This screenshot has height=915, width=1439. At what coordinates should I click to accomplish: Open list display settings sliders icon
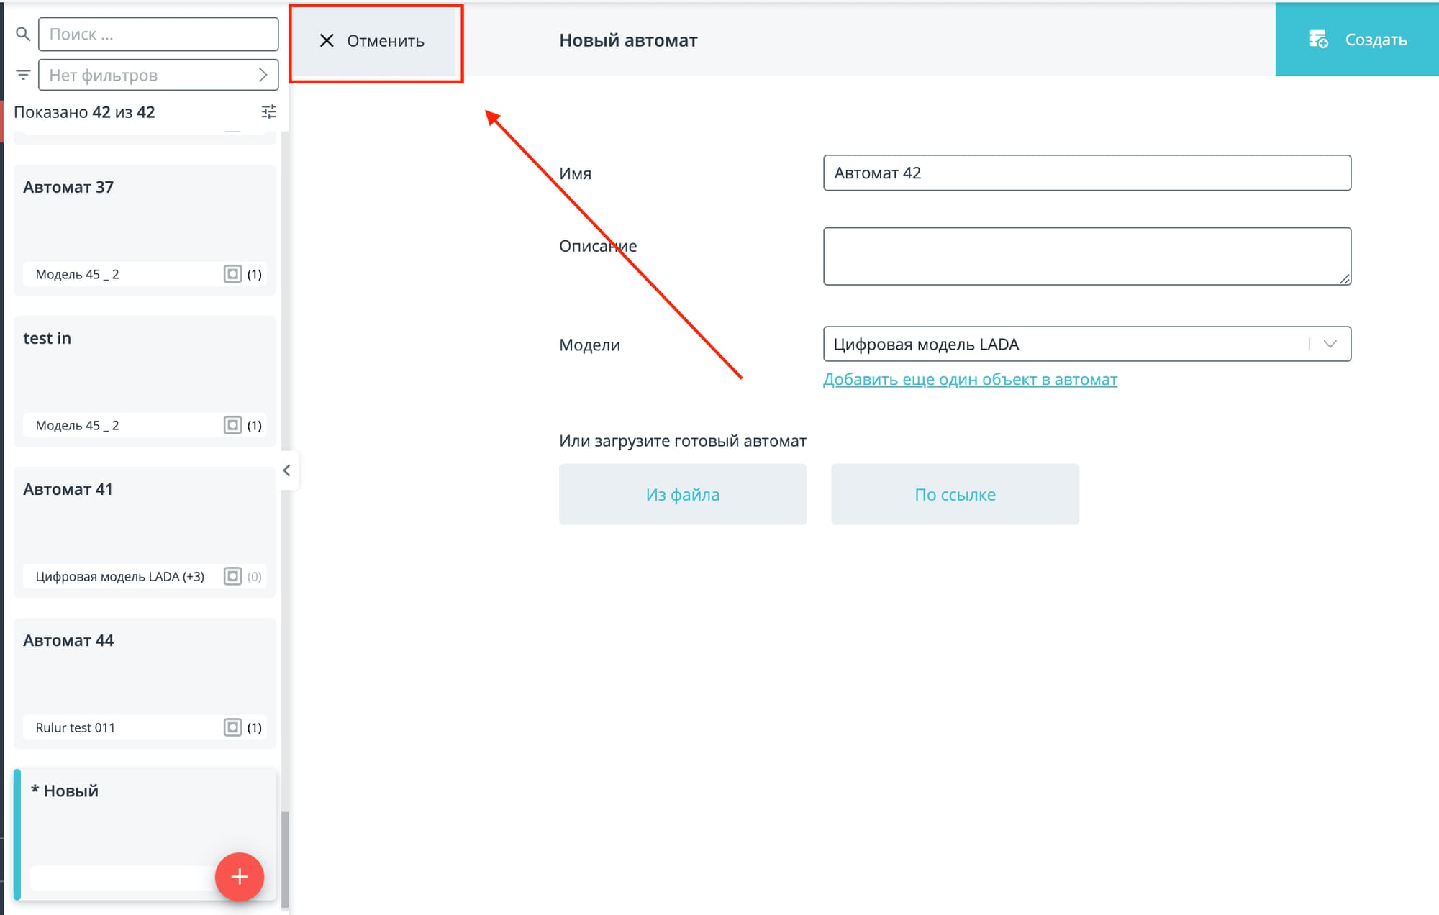point(268,111)
